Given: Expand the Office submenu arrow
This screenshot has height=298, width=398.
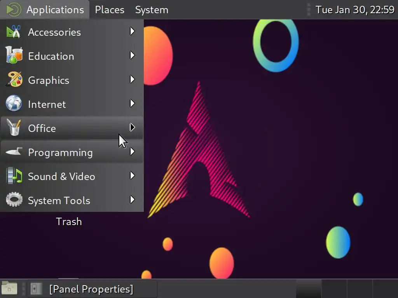Looking at the screenshot, I should click(x=132, y=127).
